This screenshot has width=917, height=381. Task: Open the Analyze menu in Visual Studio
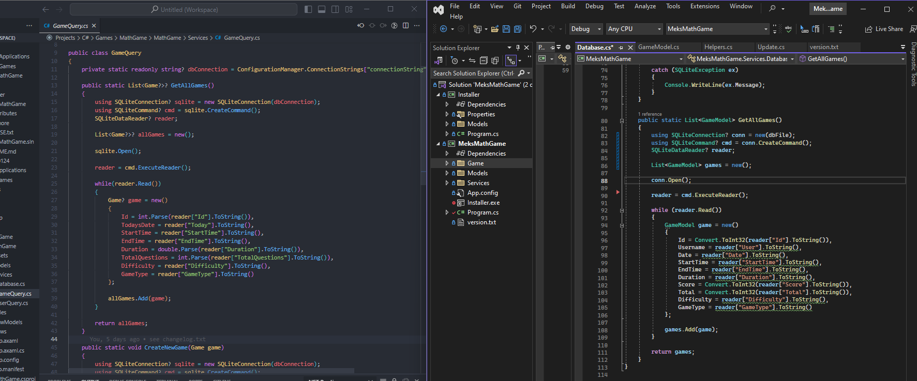coord(645,6)
